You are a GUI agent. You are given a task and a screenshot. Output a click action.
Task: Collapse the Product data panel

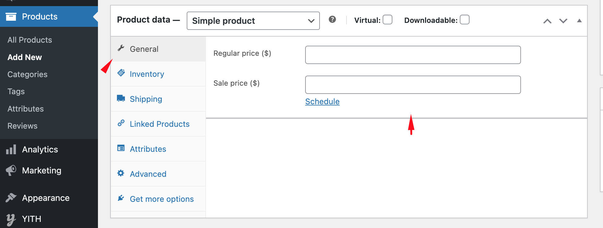pyautogui.click(x=579, y=21)
